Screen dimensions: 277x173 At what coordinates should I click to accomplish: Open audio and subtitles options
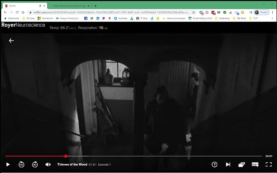tap(255, 164)
